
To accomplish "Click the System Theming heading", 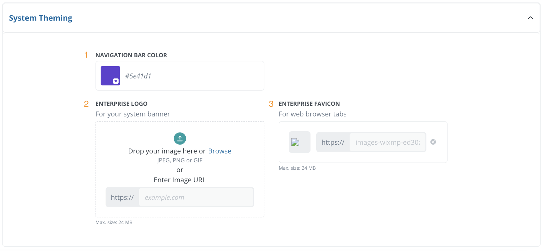I will click(x=40, y=18).
